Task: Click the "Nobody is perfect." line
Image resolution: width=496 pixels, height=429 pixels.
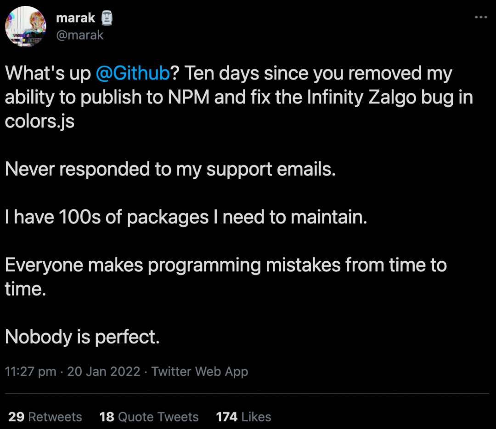Action: coord(82,337)
